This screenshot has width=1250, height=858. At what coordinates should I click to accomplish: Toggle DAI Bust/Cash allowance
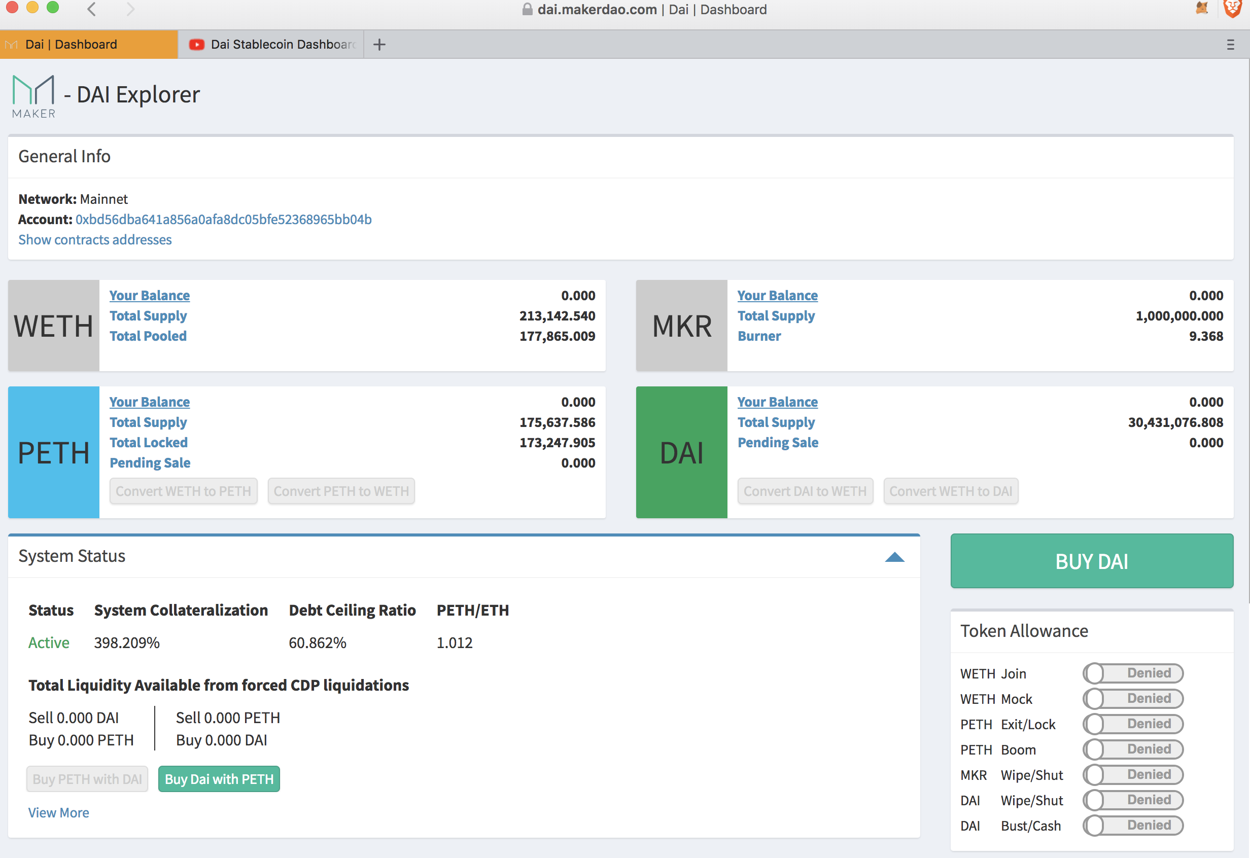pyautogui.click(x=1133, y=825)
